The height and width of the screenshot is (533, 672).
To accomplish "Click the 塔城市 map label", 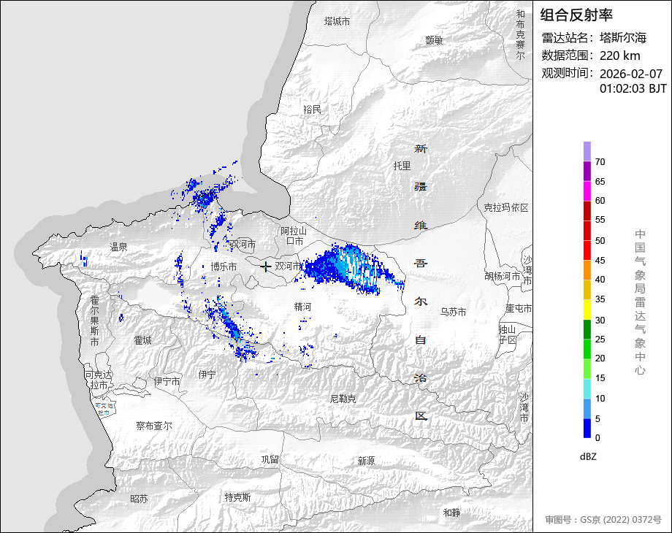I will [337, 21].
